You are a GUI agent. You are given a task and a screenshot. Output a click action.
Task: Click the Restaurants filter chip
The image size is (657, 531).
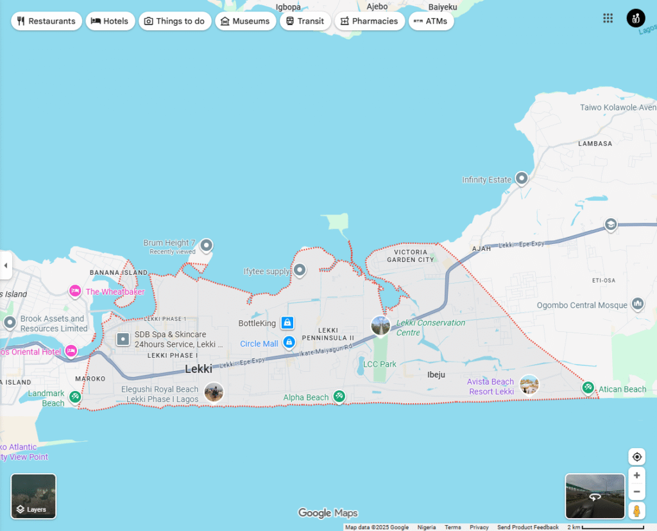pos(46,21)
